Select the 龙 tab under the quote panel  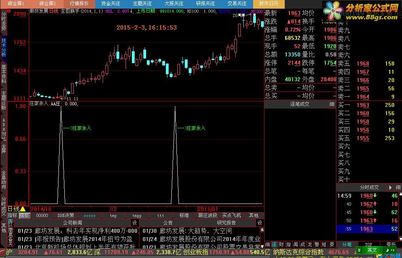(x=310, y=245)
